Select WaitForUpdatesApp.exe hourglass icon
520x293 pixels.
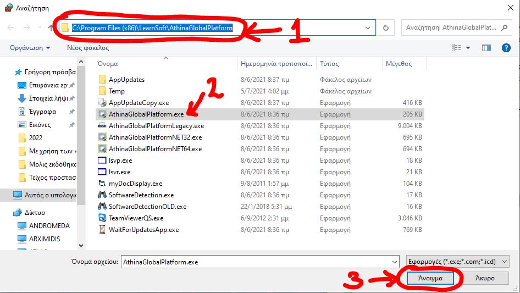(102, 229)
